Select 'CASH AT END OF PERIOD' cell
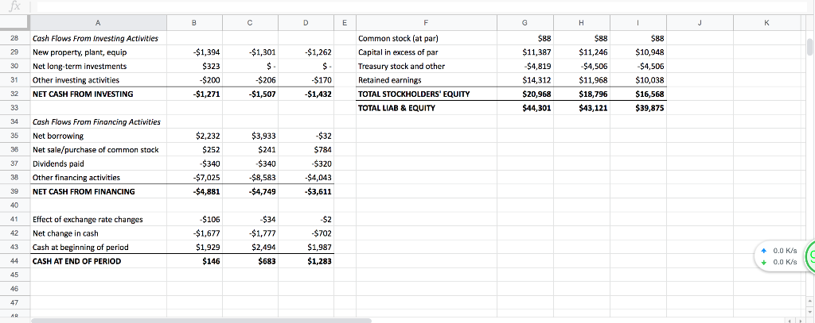Viewport: 815px width, 323px height. pyautogui.click(x=98, y=261)
